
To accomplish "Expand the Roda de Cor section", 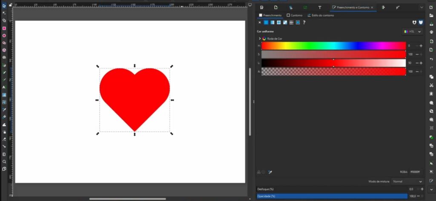I will [260, 38].
